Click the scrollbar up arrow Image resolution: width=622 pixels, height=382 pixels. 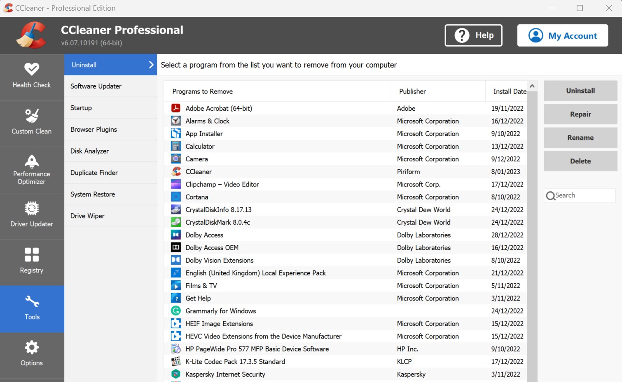pos(532,86)
